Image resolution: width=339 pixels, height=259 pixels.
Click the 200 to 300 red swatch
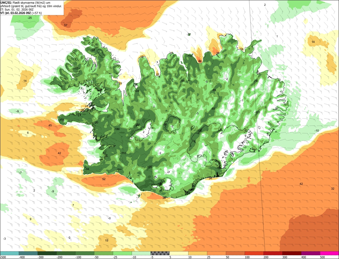point(273,253)
